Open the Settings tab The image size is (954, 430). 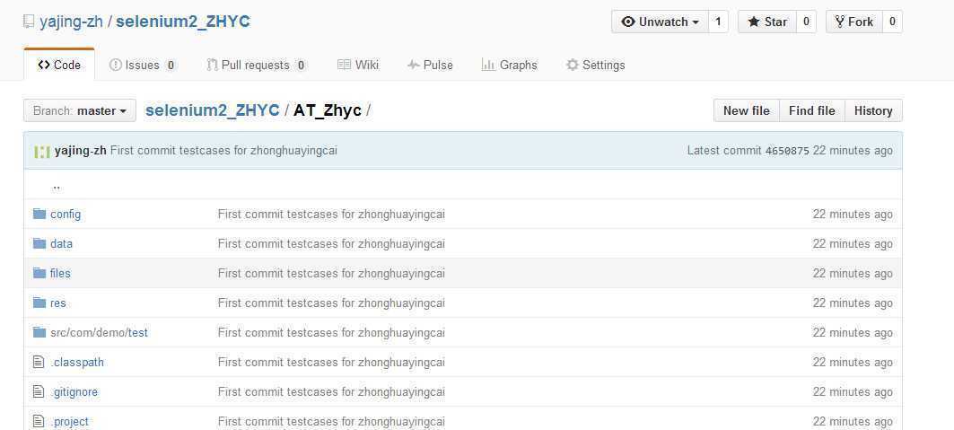point(595,65)
